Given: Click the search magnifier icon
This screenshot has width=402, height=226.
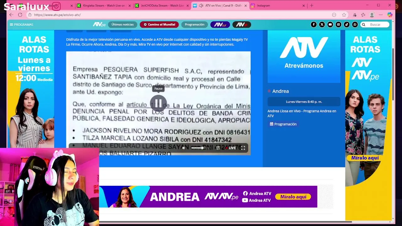Looking at the screenshot, I should tap(363, 24).
